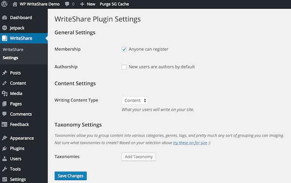Click the Plugins plug icon
Screen dimensions: 291x183
point(5,148)
